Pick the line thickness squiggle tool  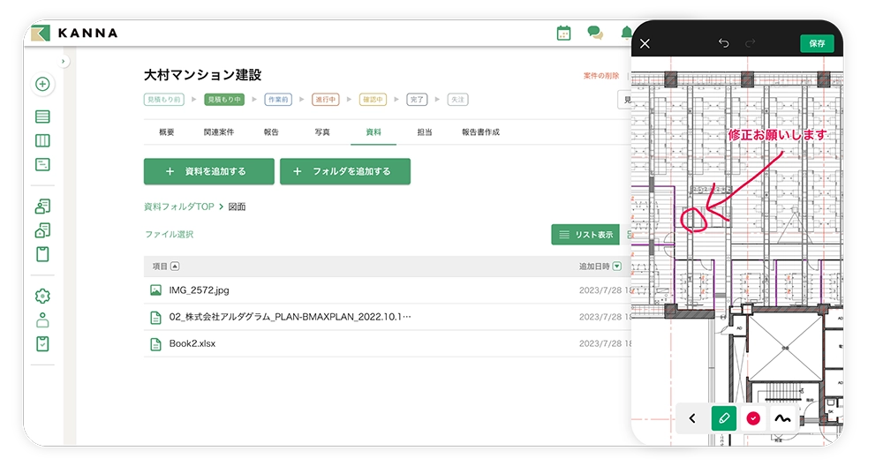tap(782, 418)
